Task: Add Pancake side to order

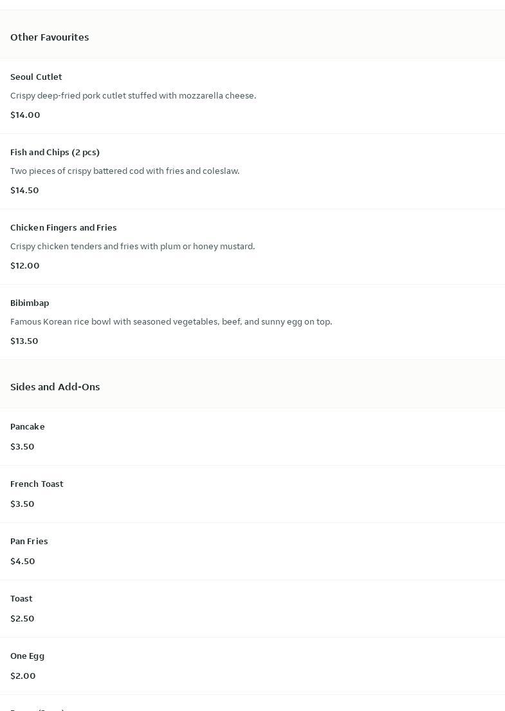Action: [28, 426]
